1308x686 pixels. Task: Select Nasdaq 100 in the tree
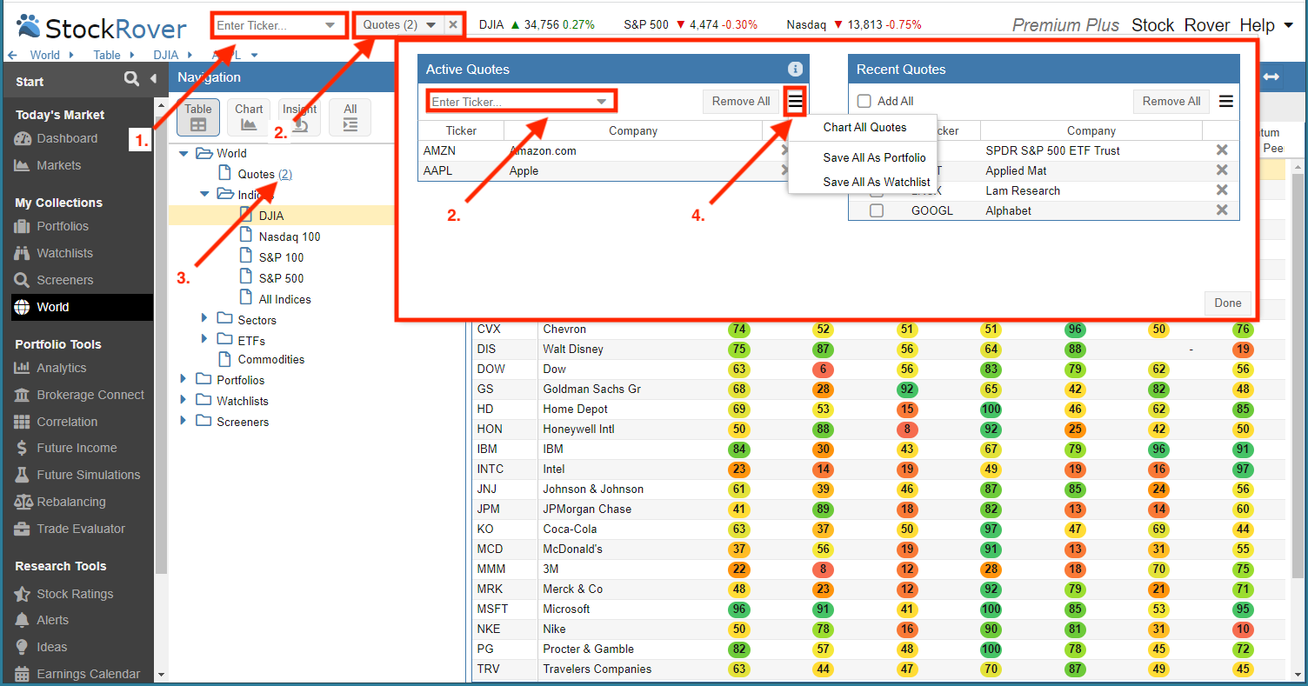[290, 236]
